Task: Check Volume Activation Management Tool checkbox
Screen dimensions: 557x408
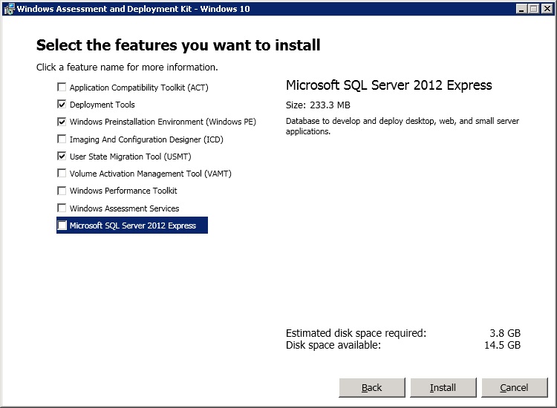Action: pos(62,174)
